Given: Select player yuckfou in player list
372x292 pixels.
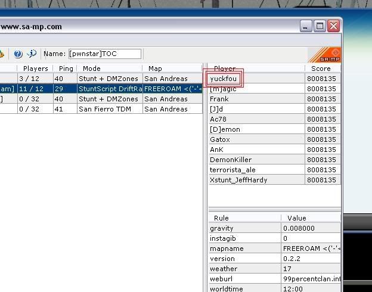Looking at the screenshot, I should (x=224, y=79).
